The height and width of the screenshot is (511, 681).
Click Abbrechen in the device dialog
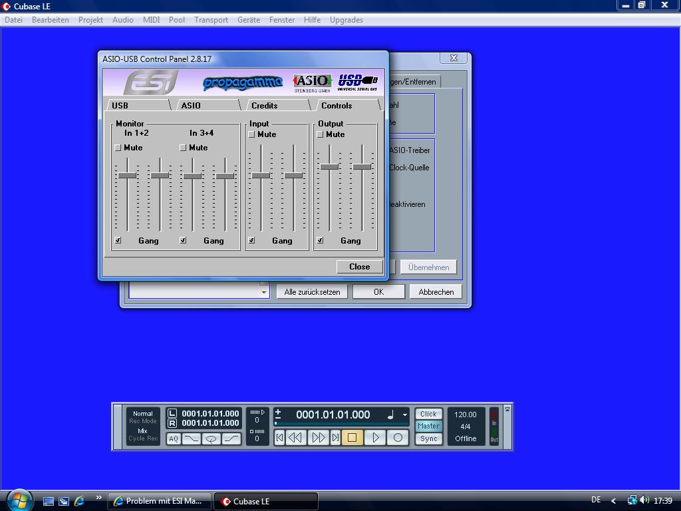436,292
